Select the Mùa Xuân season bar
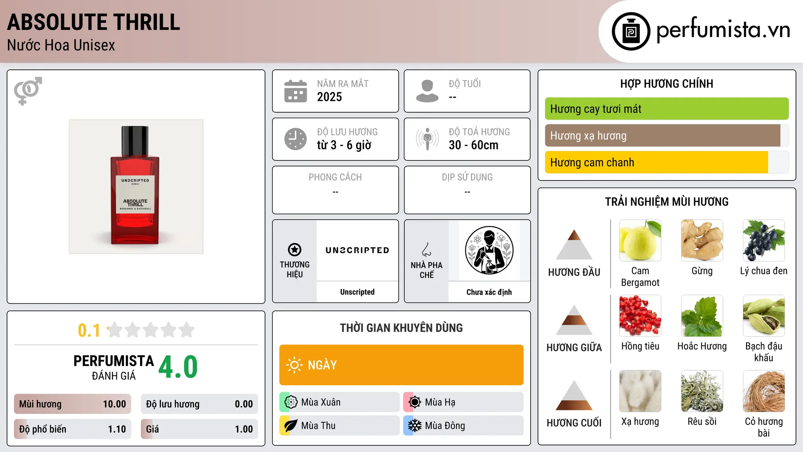 click(x=340, y=402)
